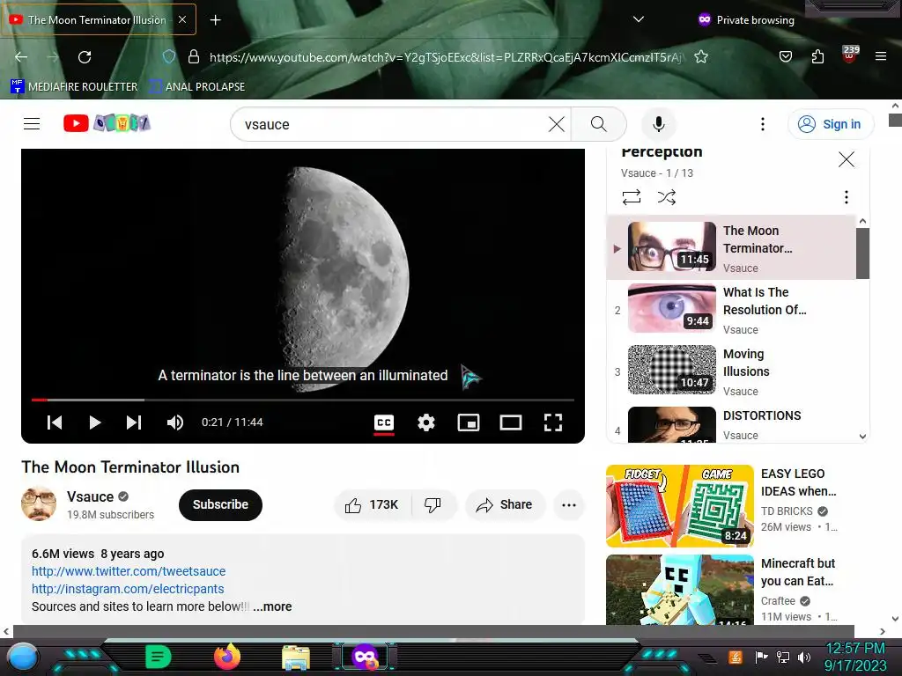The width and height of the screenshot is (902, 676).
Task: Select The Moon Terminator Illusion tab
Action: (98, 20)
